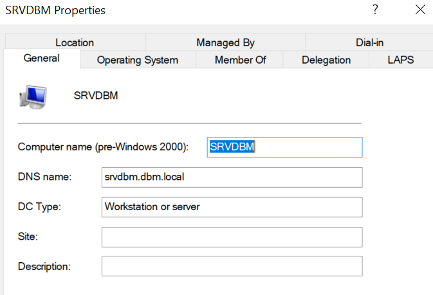433x295 pixels.
Task: Click the 'DC Type:' label
Action: 39,207
